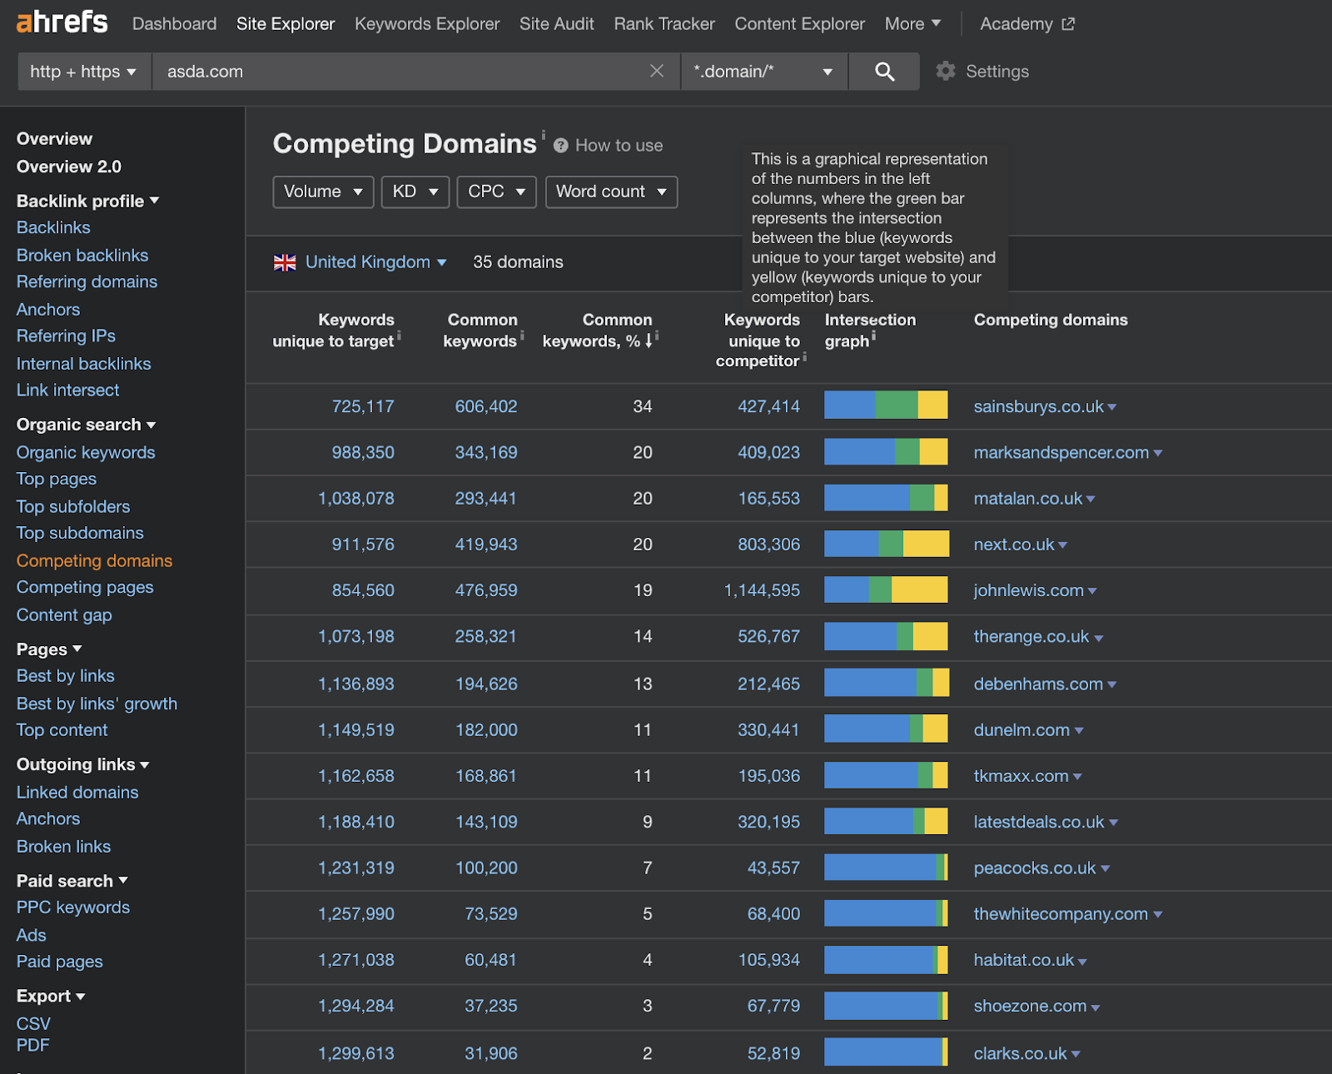Expand next.co.uk domain options arrow
Image resolution: width=1332 pixels, height=1074 pixels.
click(x=1063, y=545)
